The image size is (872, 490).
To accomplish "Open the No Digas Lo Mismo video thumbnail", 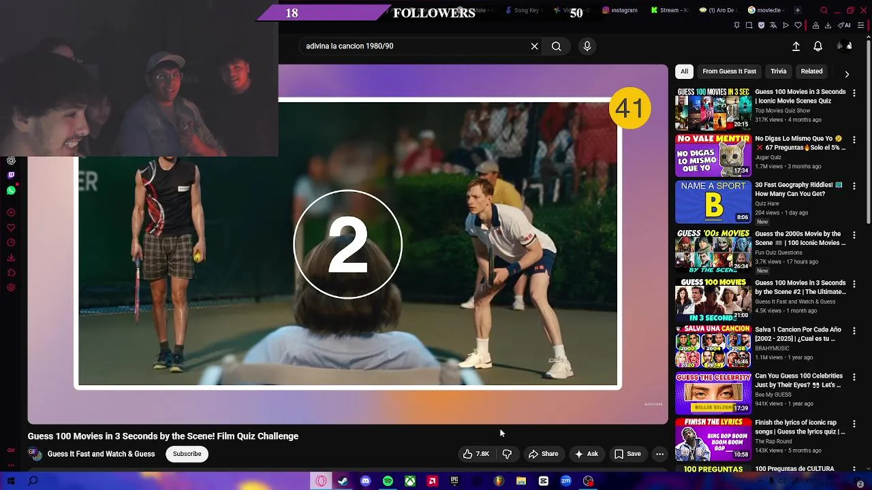I will [x=713, y=155].
